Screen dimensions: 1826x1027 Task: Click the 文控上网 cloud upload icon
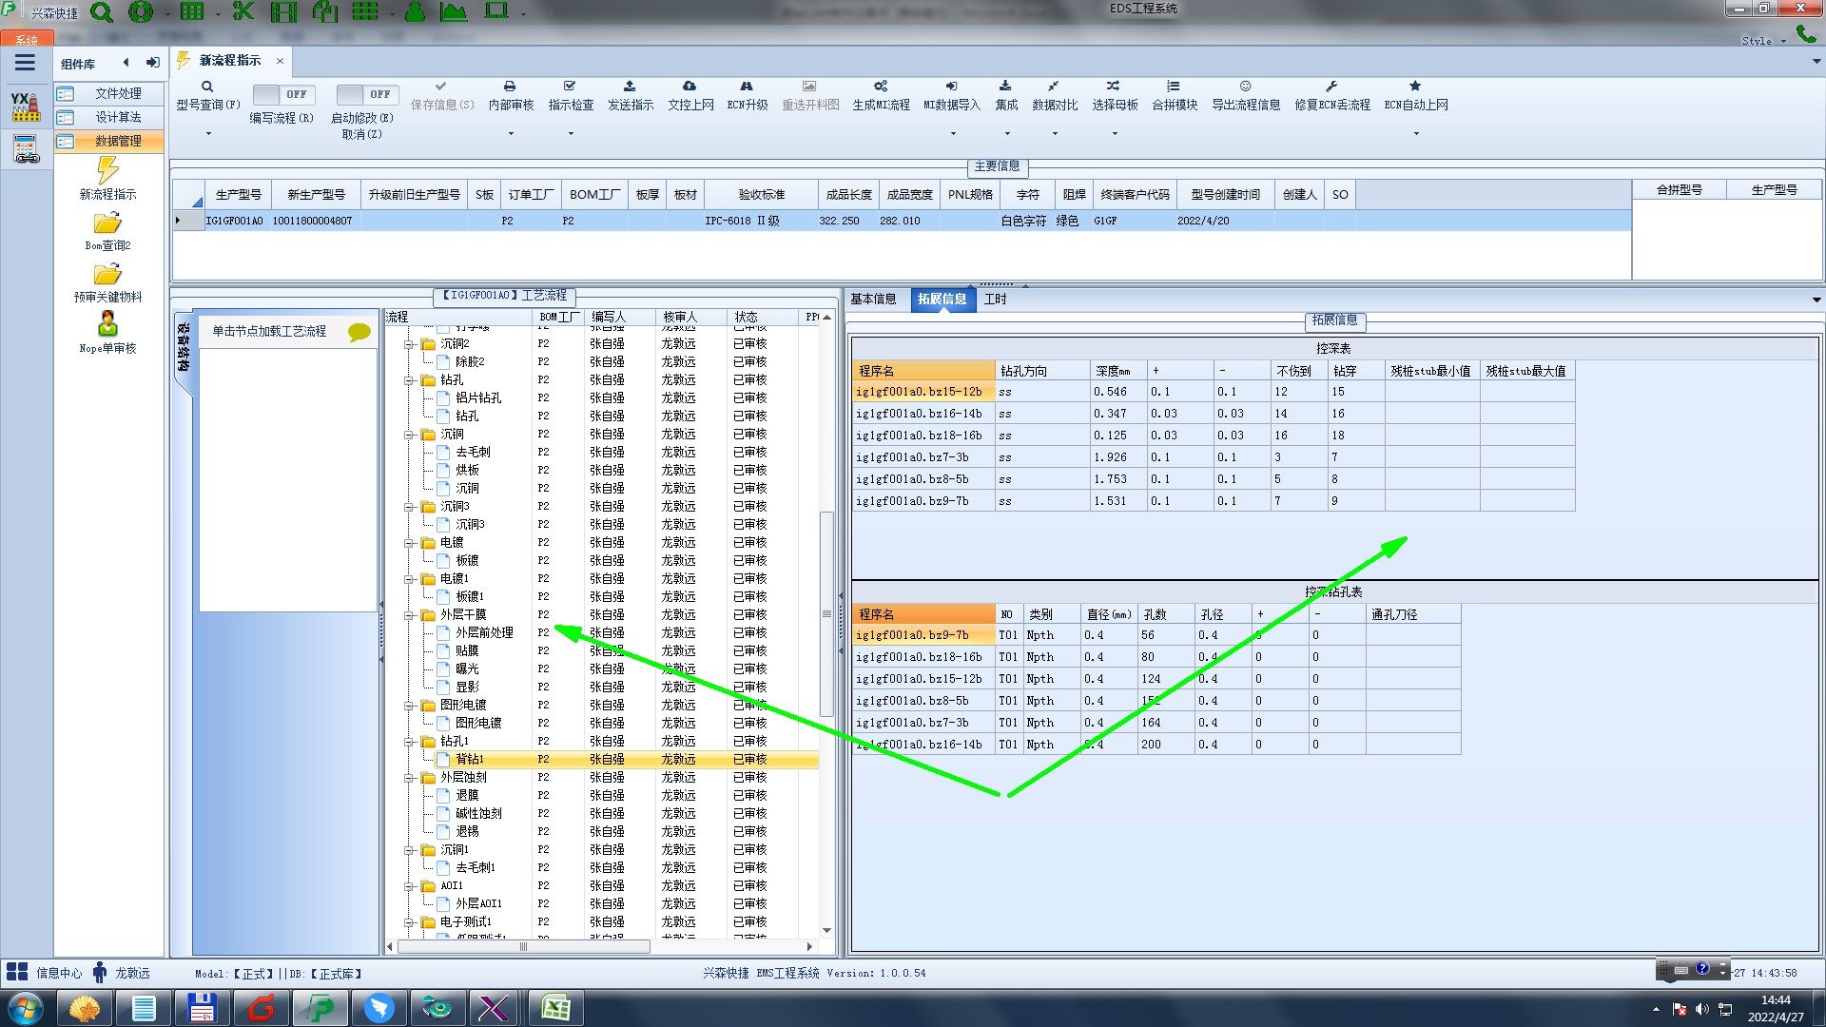coord(690,87)
